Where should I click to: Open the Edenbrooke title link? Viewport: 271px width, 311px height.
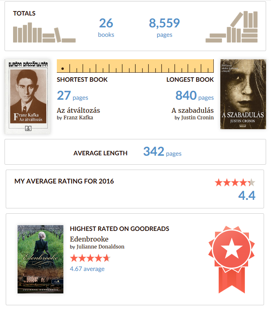89,239
